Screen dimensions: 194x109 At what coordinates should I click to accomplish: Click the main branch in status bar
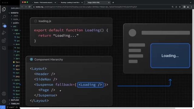(x=11, y=107)
